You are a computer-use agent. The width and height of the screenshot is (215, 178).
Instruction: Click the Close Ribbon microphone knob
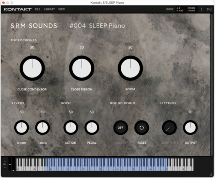pos(81,68)
